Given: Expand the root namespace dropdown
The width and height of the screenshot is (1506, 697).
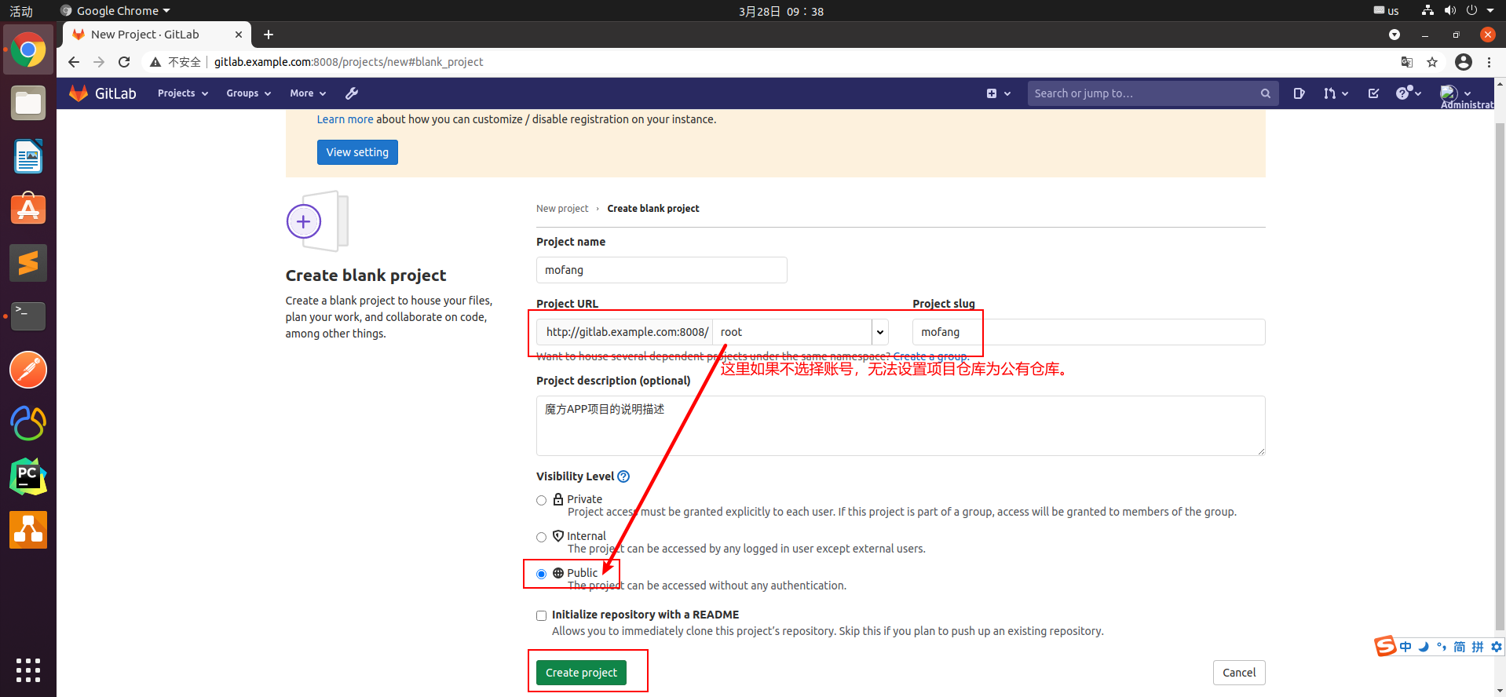Looking at the screenshot, I should 880,332.
